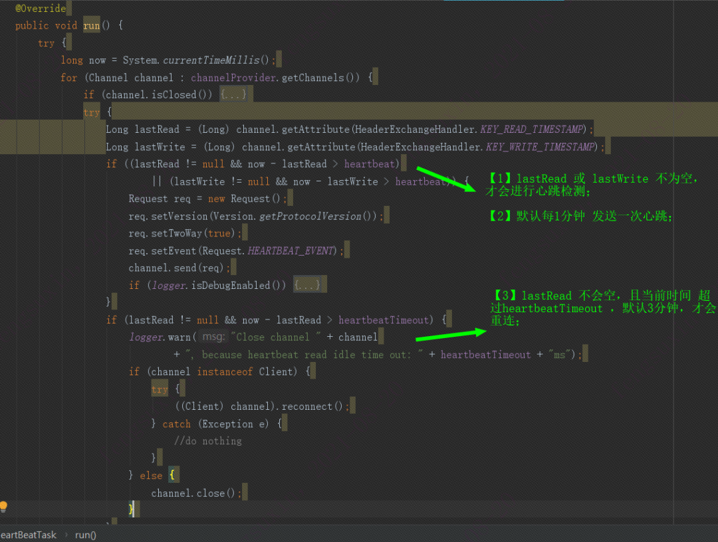Click the else keyword

pyautogui.click(x=151, y=476)
